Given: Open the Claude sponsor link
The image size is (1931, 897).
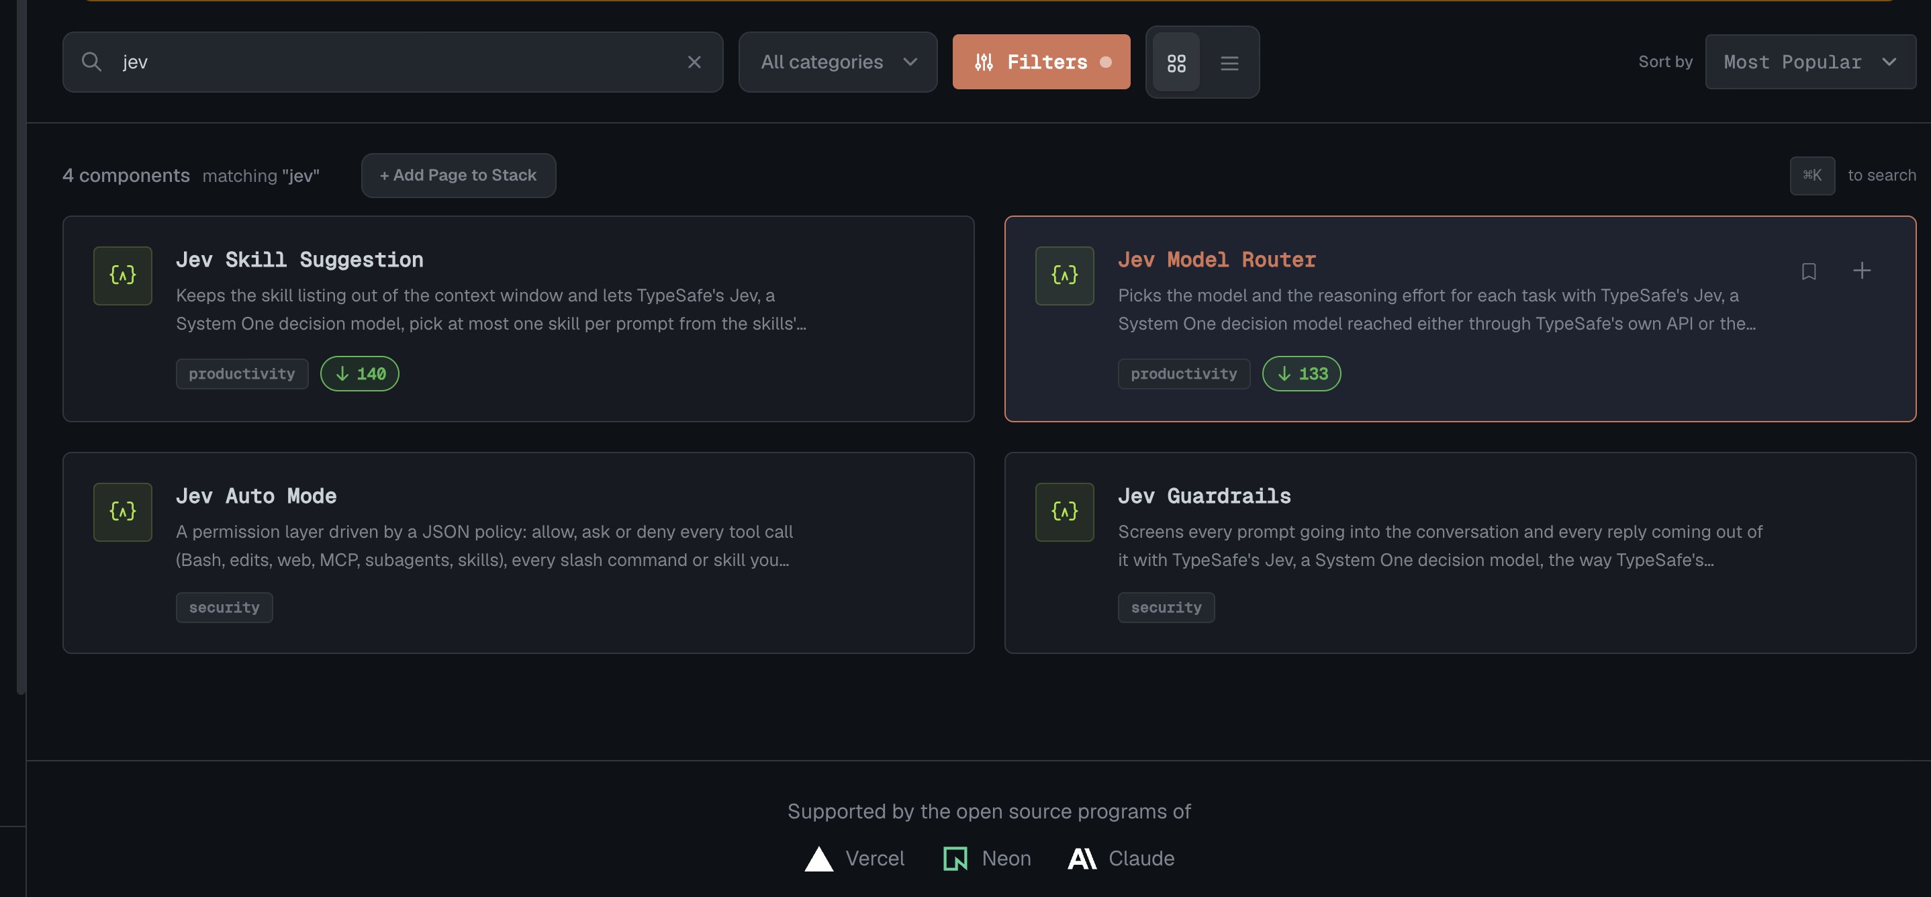Looking at the screenshot, I should coord(1121,859).
